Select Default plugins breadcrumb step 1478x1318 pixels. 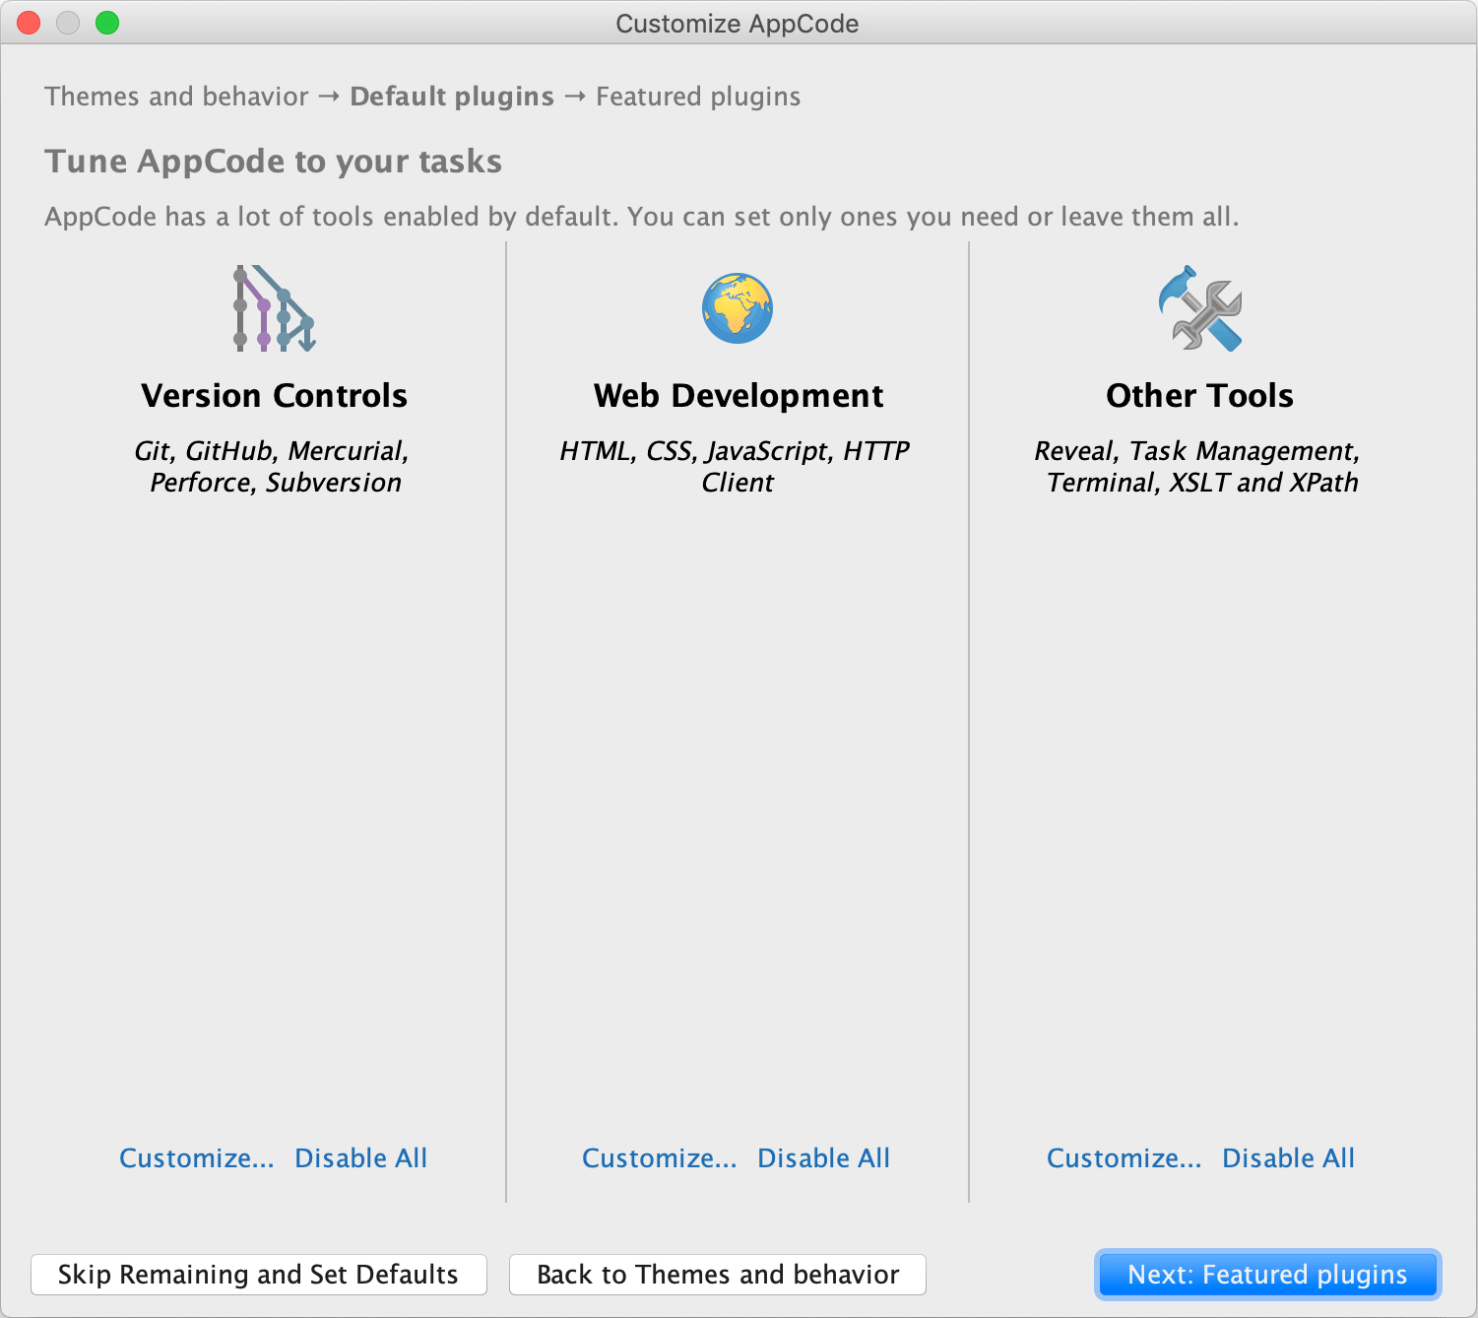click(452, 97)
